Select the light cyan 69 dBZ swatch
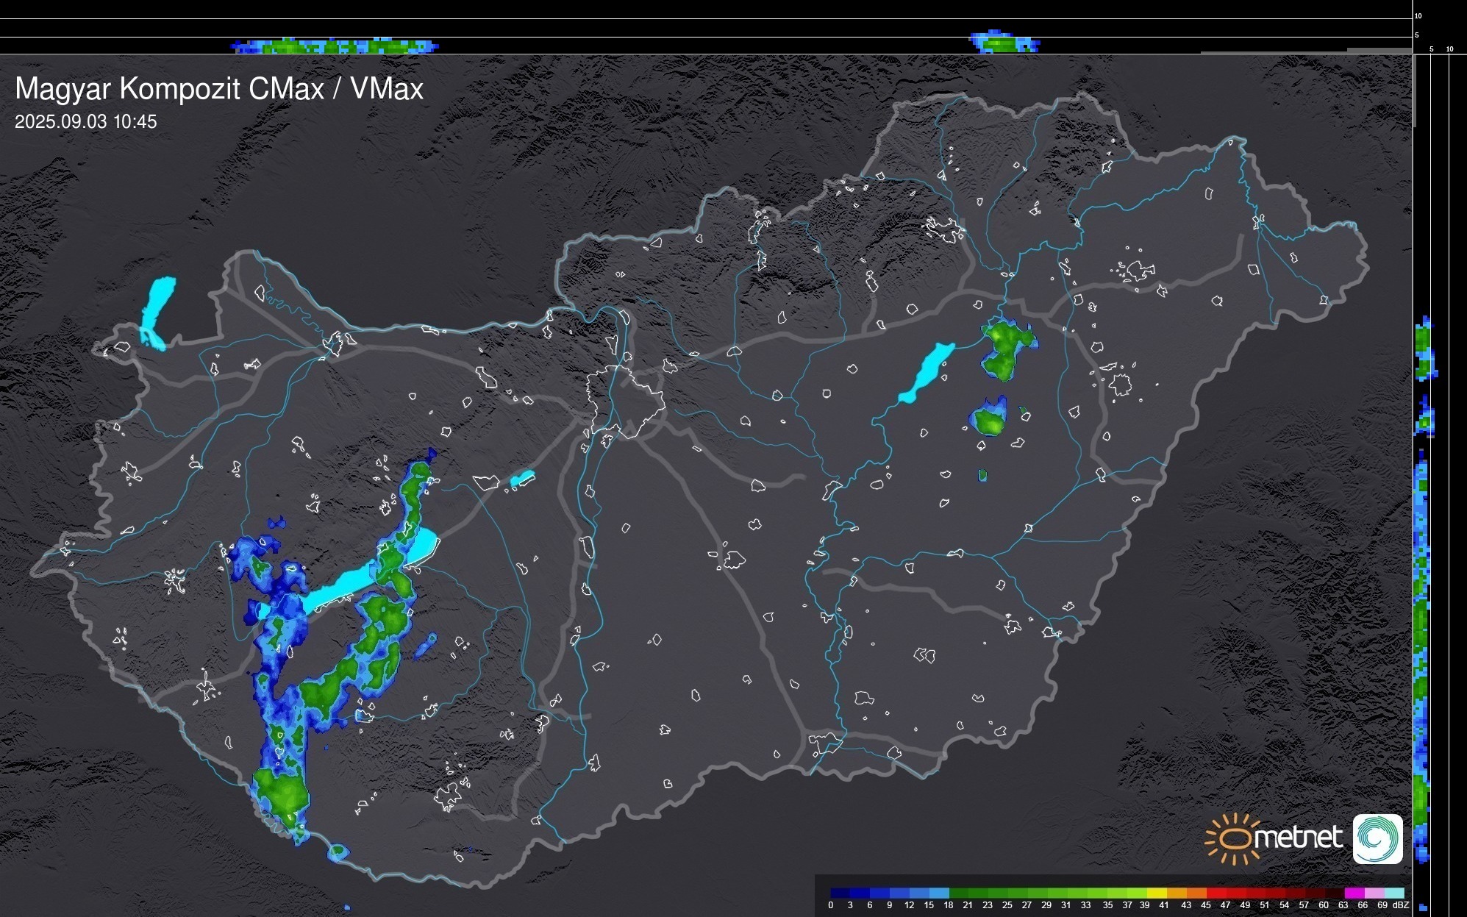This screenshot has height=917, width=1467. (x=1394, y=893)
